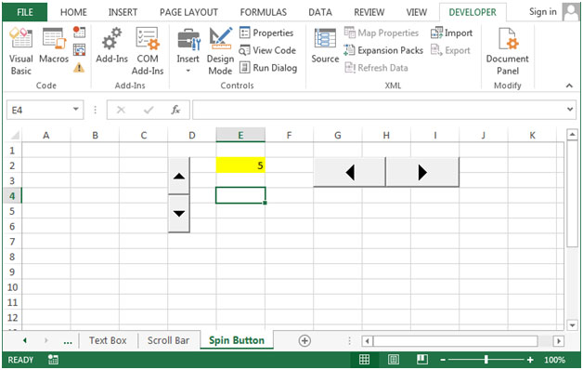Click vertical scrollbar up arrow
Viewport: 583px width, 370px height.
tap(572, 135)
